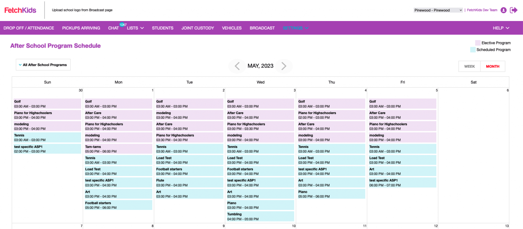This screenshot has width=523, height=229.
Task: Expand the Settings menu
Action: [295, 28]
